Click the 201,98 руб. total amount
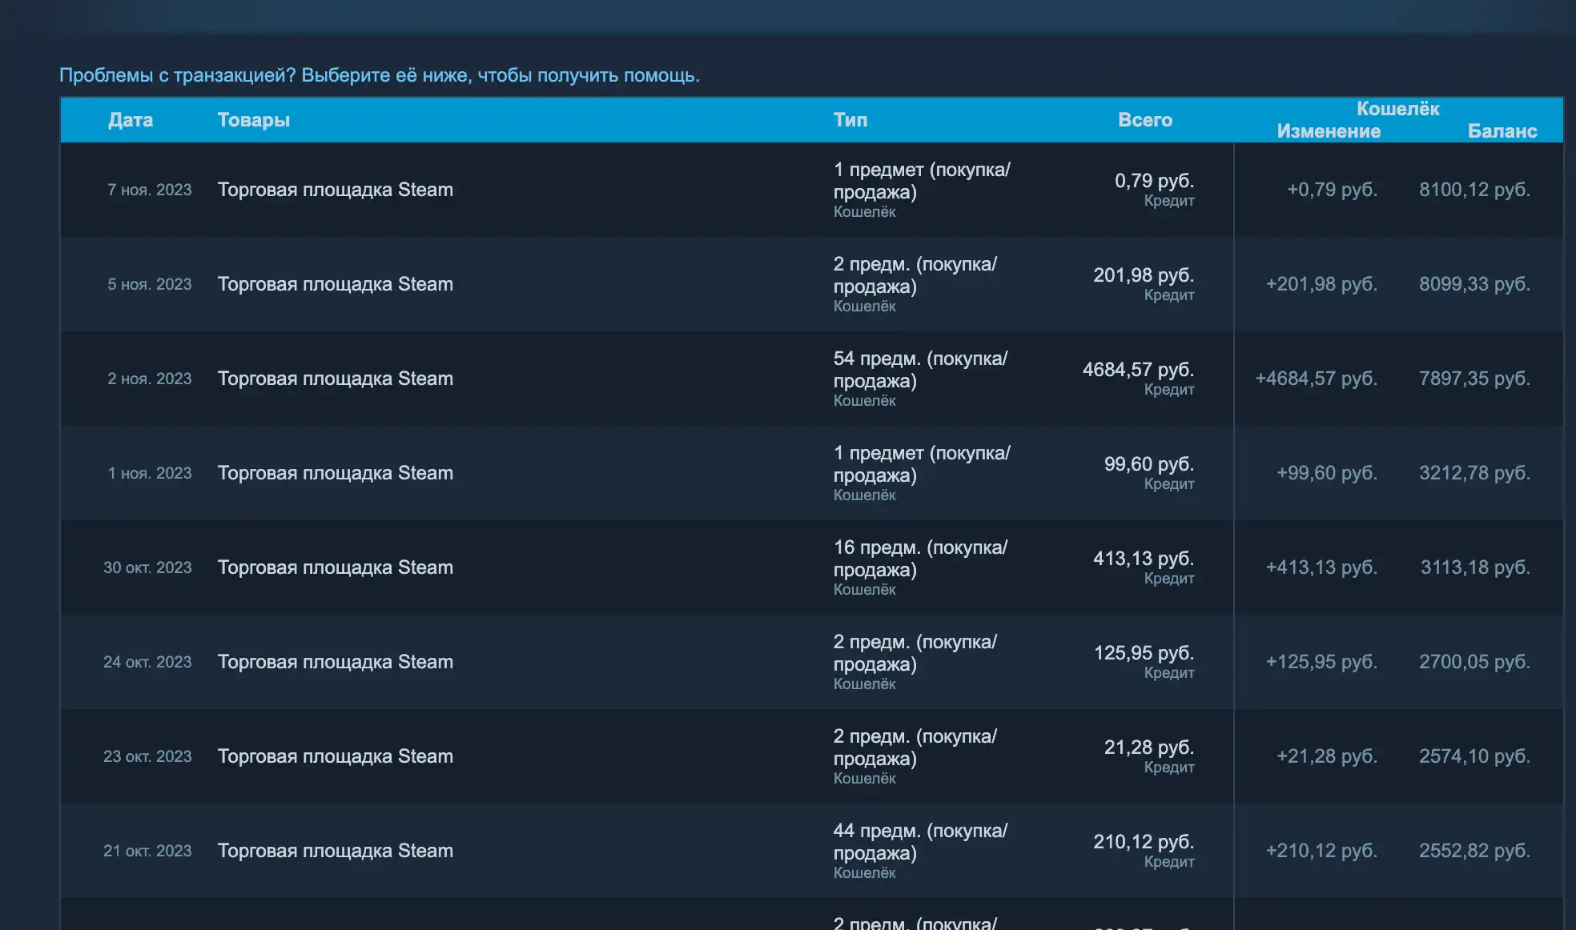 [1144, 275]
